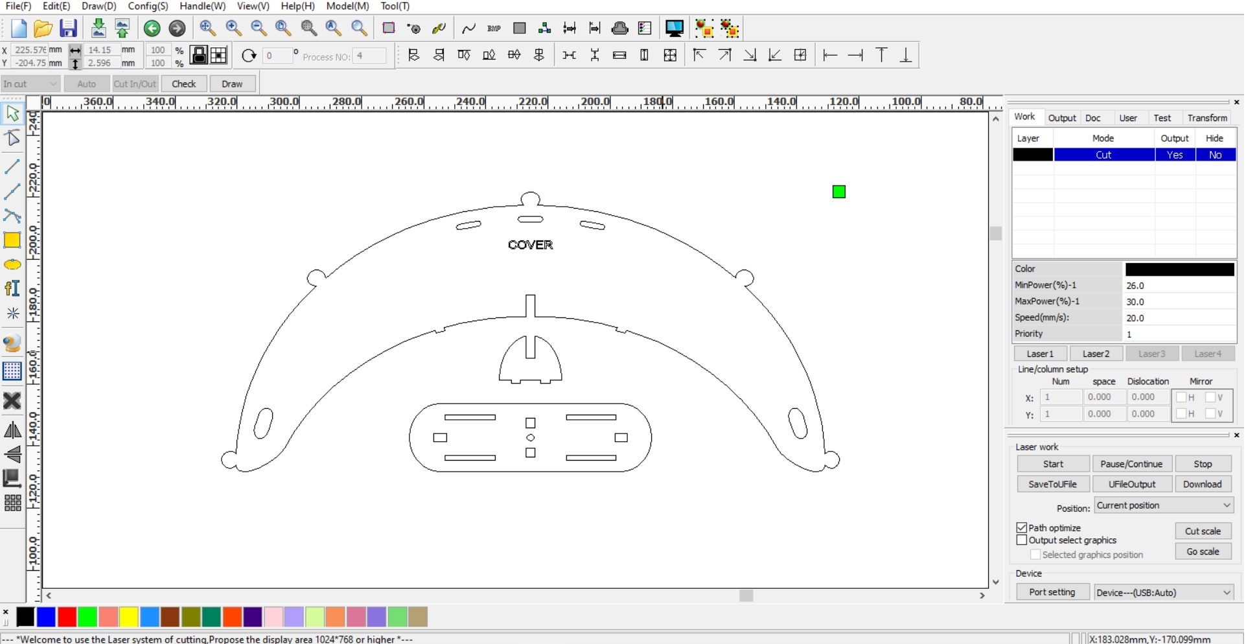Click the Pause/Continue button
Screen dimensions: 1246x644
(x=1131, y=465)
